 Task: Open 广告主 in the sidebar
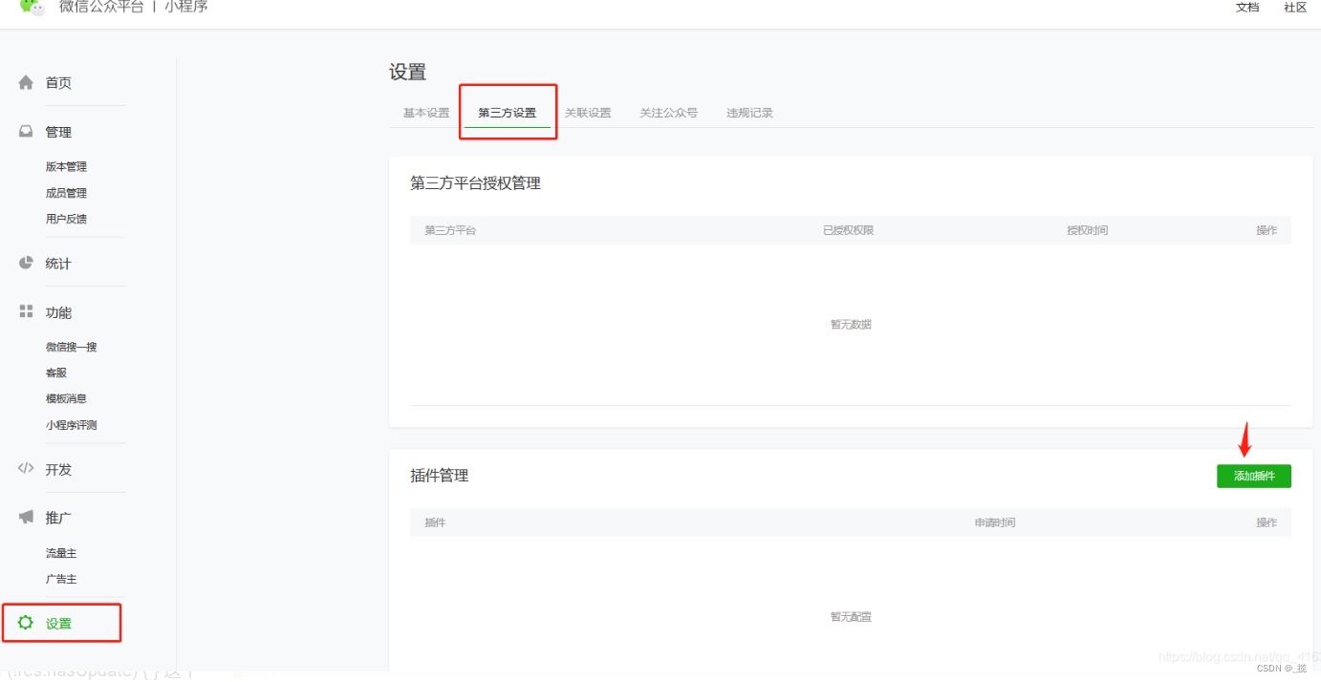[61, 579]
